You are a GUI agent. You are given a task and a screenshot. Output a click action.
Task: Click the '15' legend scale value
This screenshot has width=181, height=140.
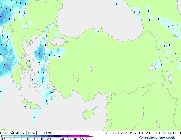42,139
